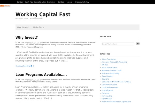Open 501-a Foundation category

tap(109, 59)
